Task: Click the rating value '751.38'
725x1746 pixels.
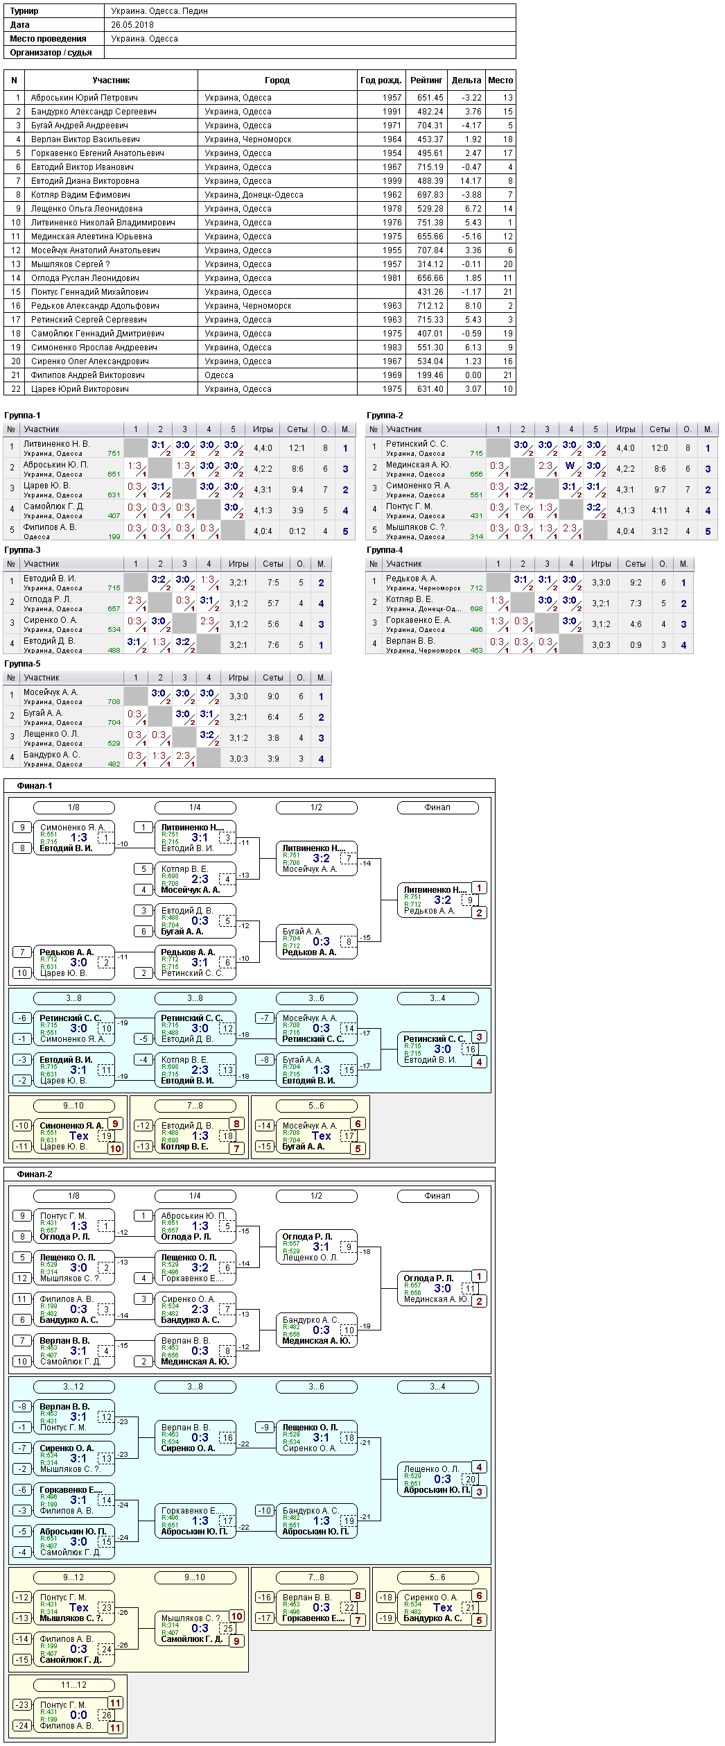Action: (x=430, y=223)
